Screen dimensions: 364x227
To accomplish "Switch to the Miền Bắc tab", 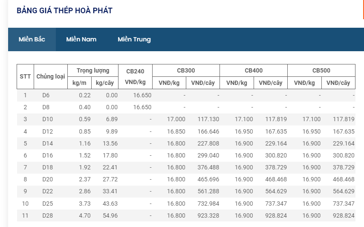I will coord(32,39).
